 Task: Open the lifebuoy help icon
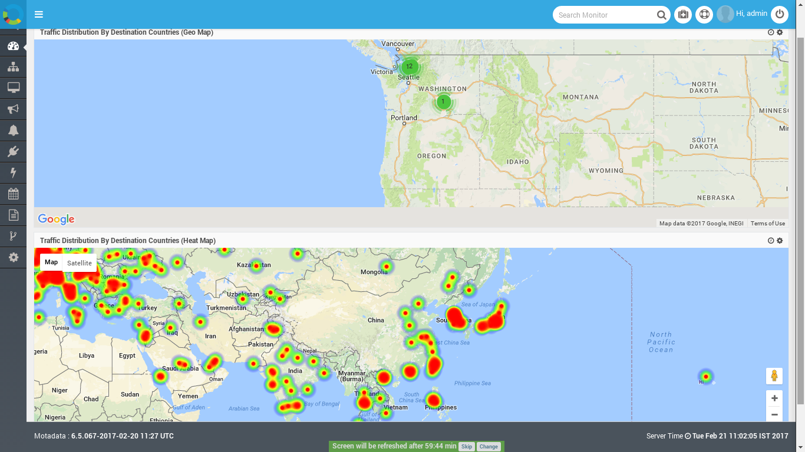pyautogui.click(x=704, y=15)
